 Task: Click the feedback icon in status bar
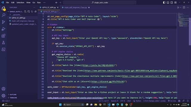[x=184, y=101]
